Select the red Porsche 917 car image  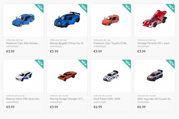click(x=154, y=19)
